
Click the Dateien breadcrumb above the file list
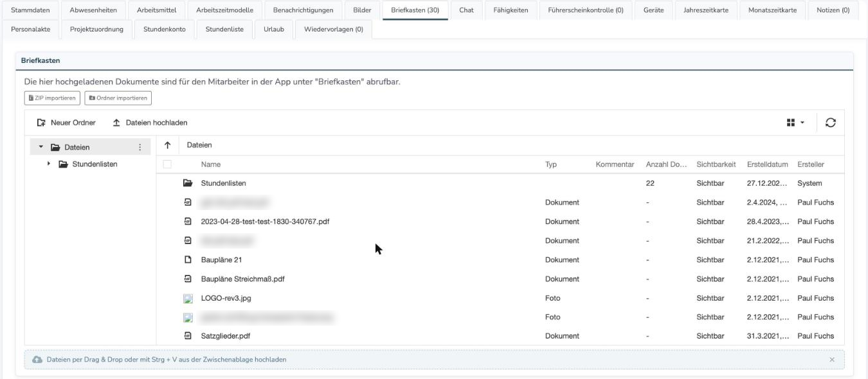tap(199, 146)
